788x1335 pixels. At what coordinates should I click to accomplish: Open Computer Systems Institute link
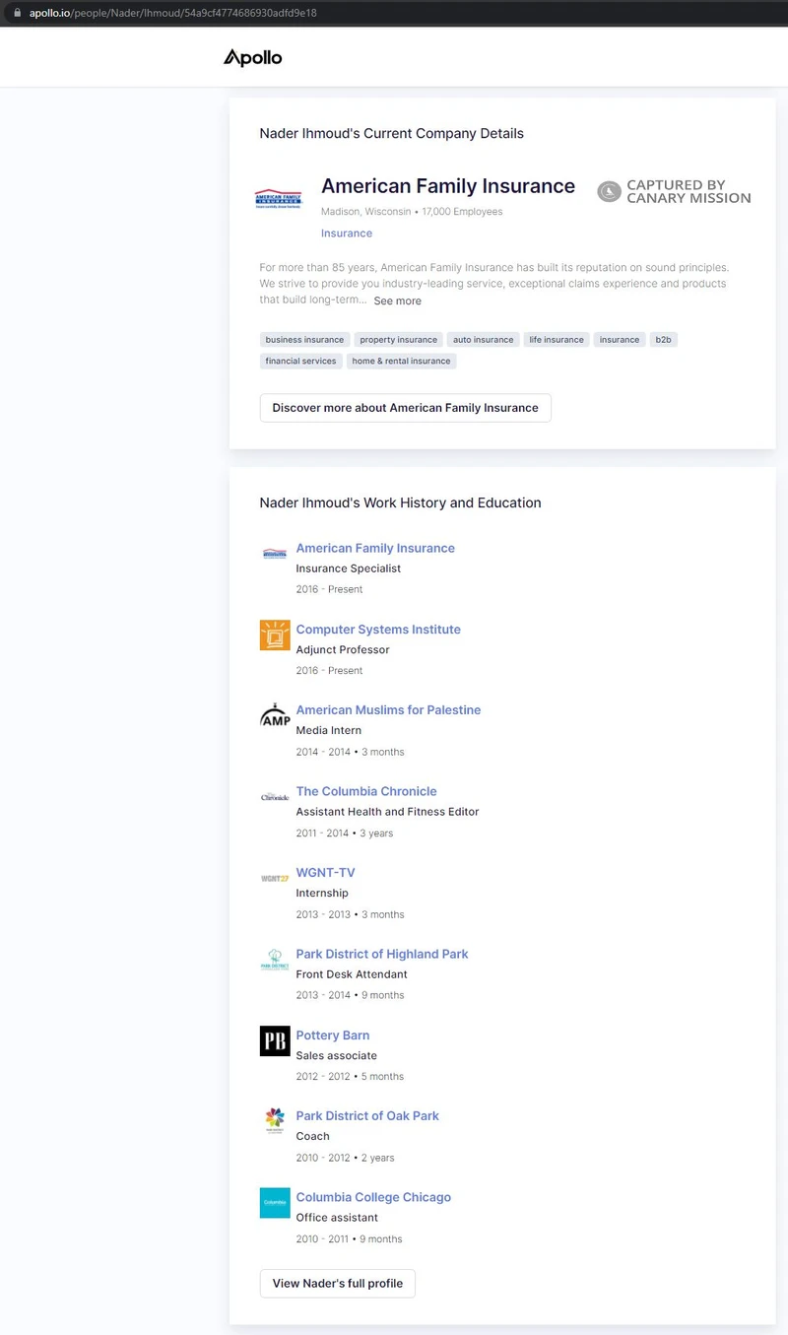tap(378, 630)
